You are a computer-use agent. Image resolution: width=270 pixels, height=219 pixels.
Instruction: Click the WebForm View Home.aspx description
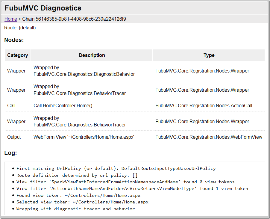[84, 137]
